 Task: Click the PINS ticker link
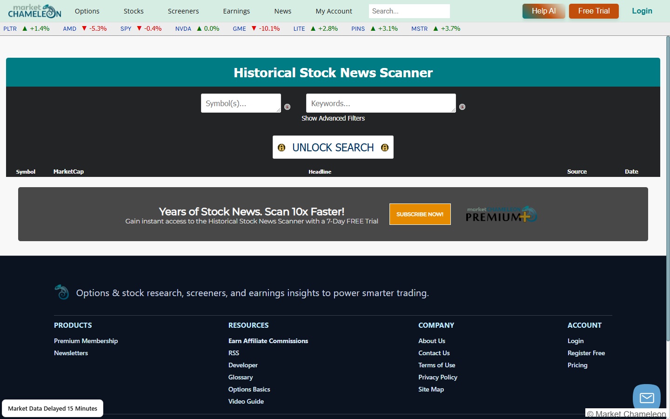(x=358, y=29)
